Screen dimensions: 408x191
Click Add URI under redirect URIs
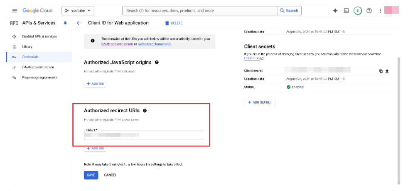point(95,148)
